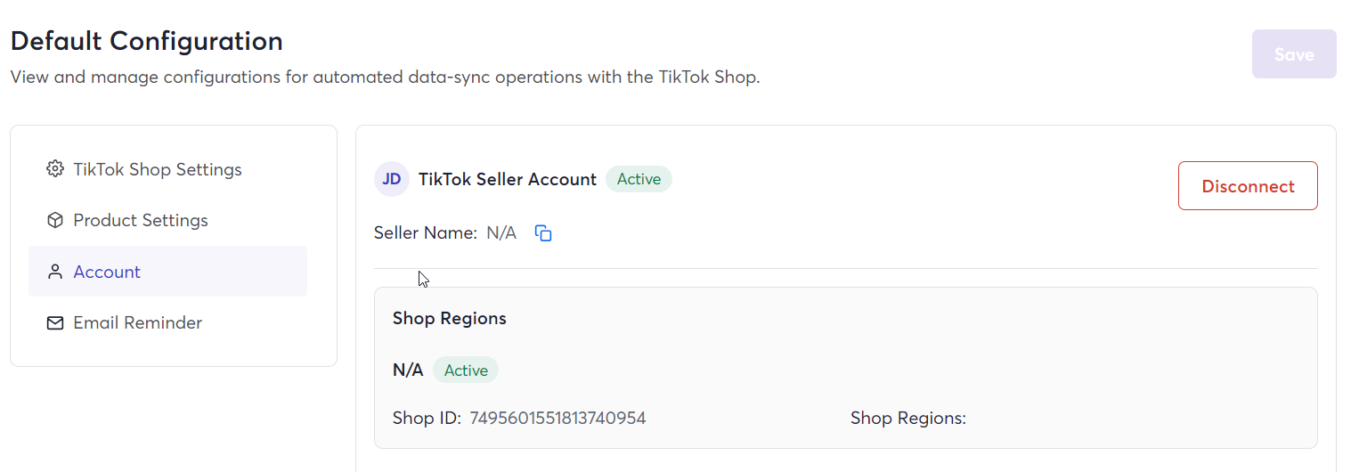
Task: Click the envelope icon beside Email Reminder
Action: [55, 322]
